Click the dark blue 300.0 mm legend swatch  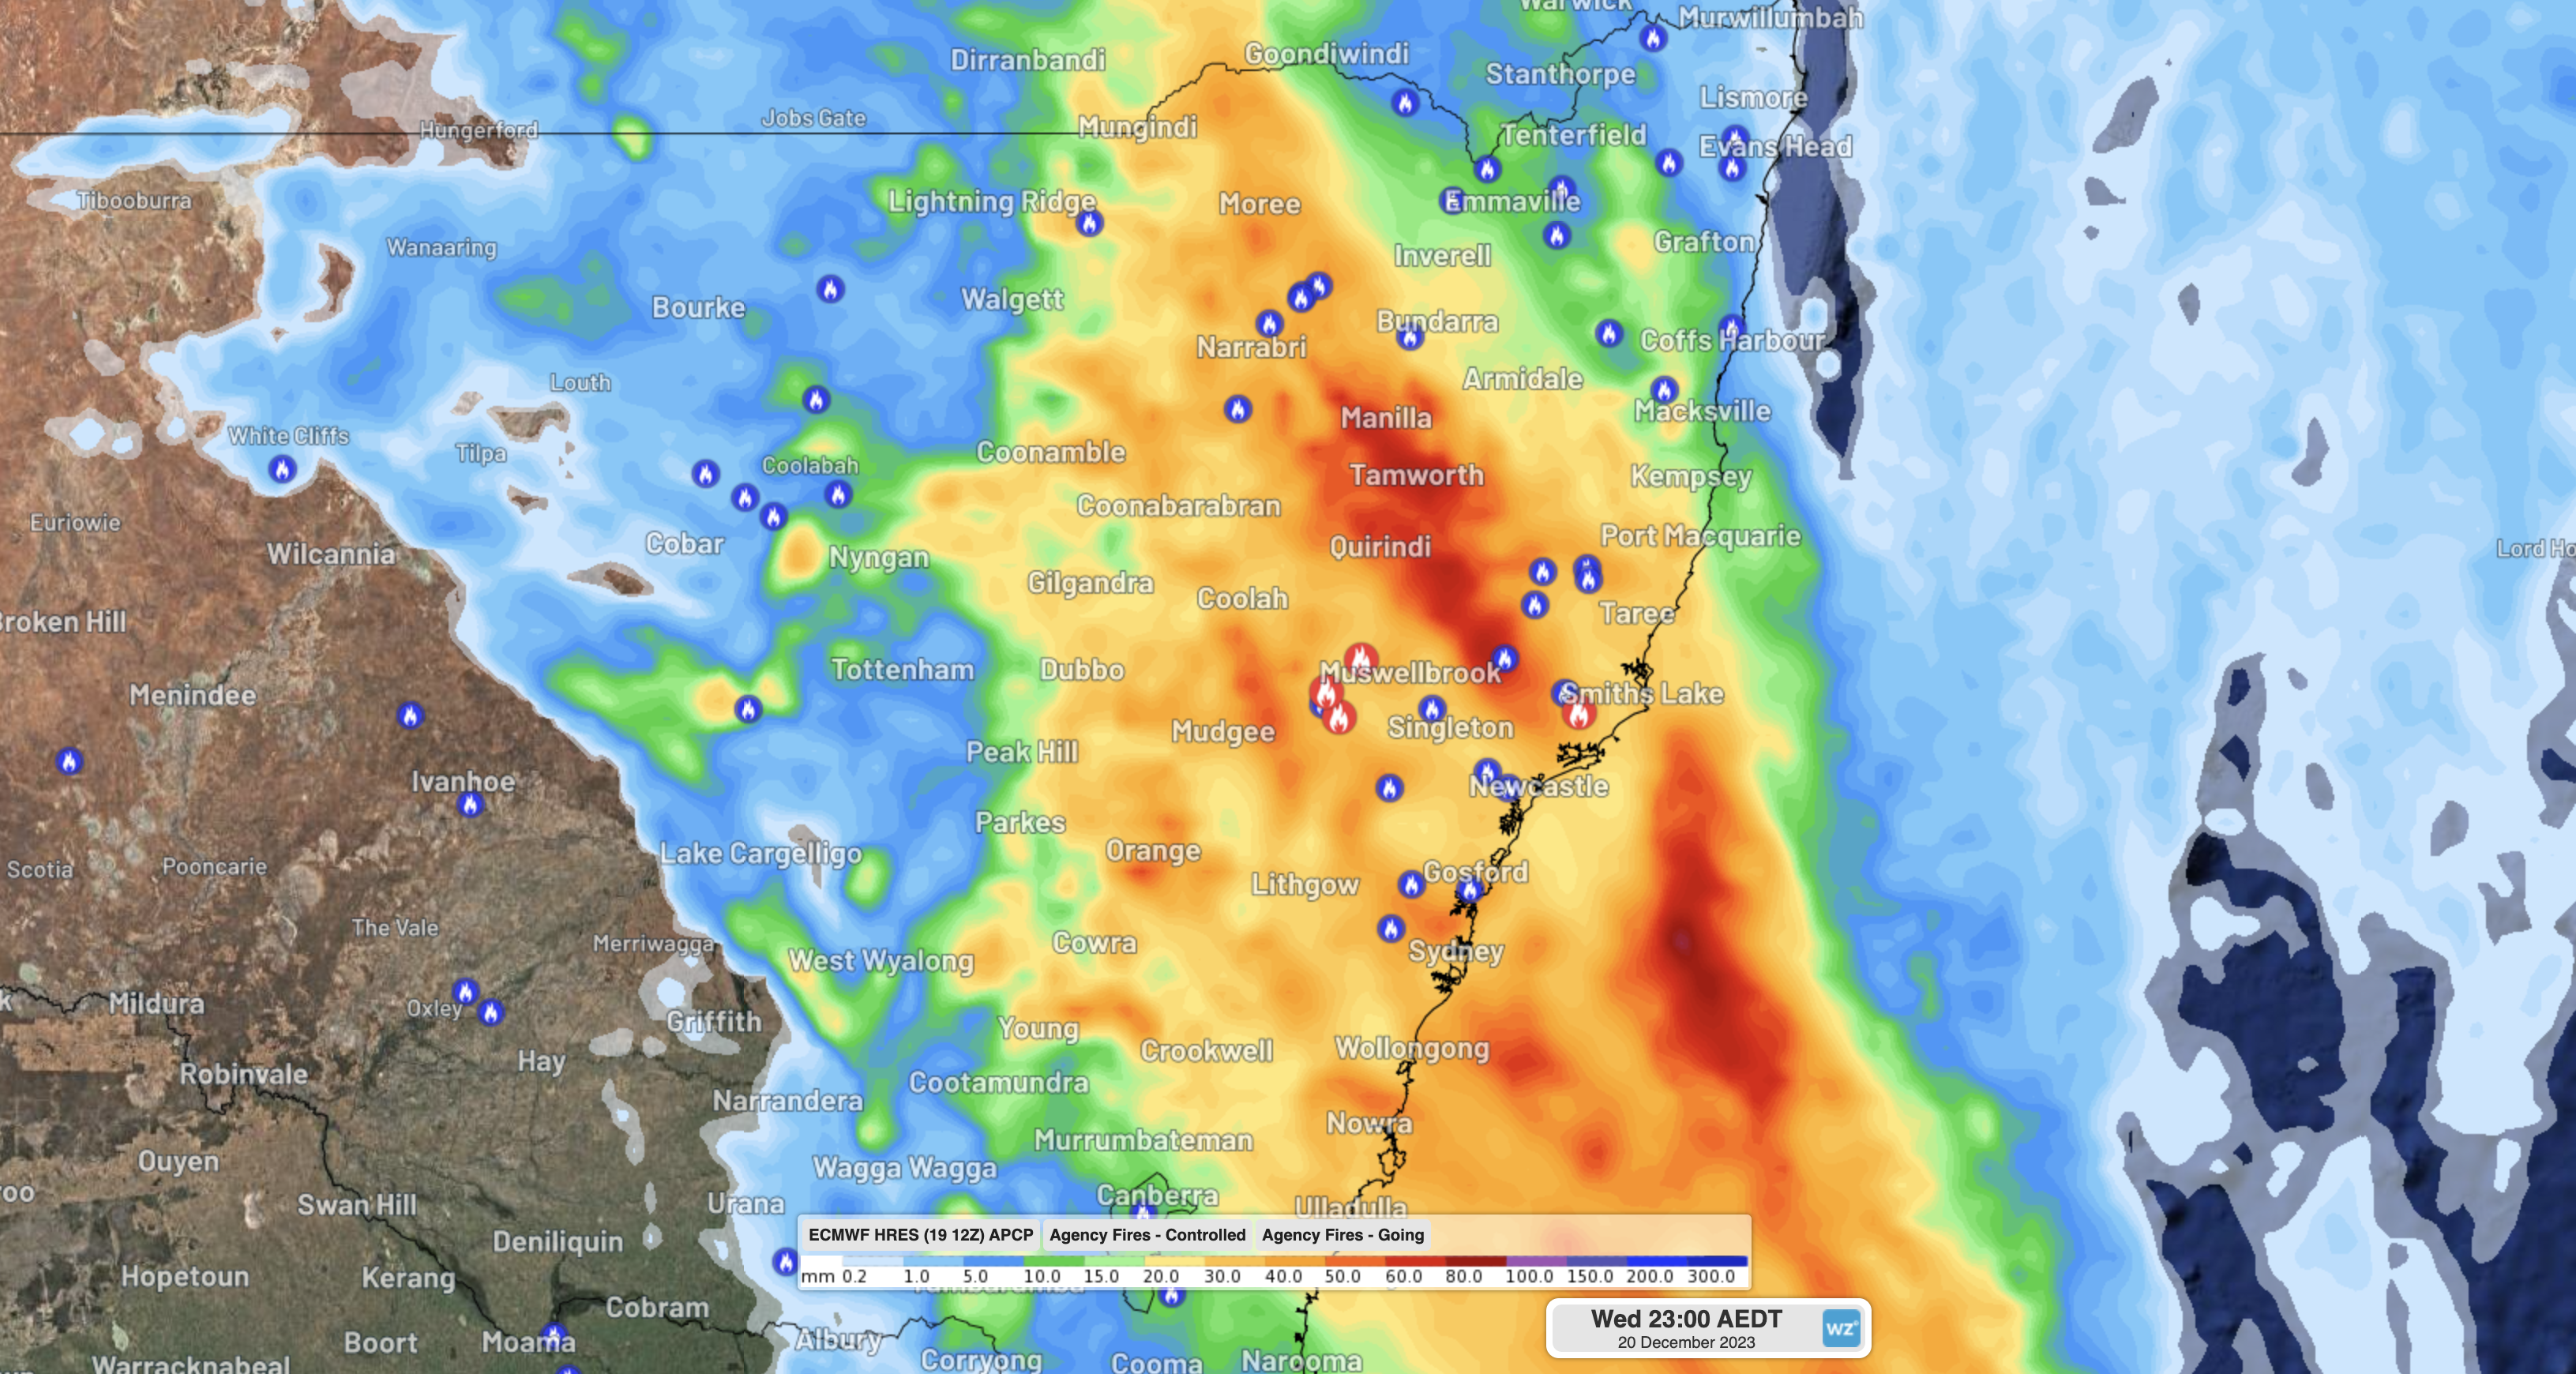(1717, 1262)
